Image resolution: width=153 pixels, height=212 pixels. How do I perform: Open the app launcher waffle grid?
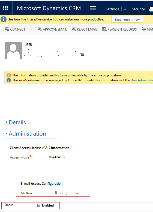tap(5, 8)
